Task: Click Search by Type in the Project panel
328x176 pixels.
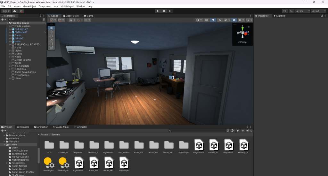Action: click(x=233, y=131)
